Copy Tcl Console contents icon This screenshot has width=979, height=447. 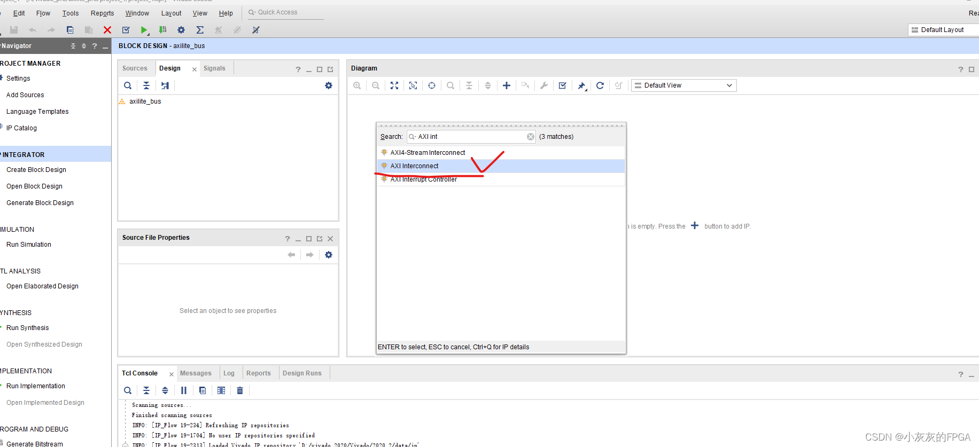(203, 390)
